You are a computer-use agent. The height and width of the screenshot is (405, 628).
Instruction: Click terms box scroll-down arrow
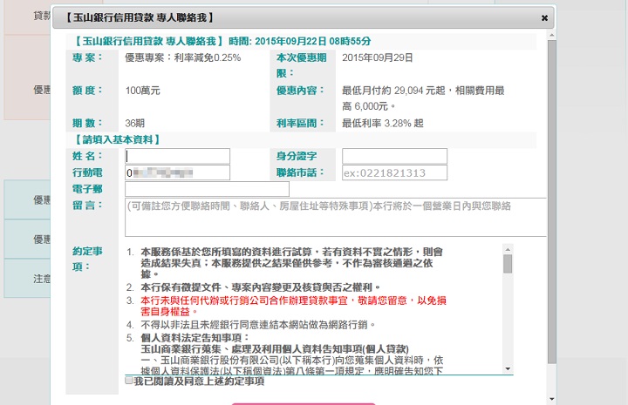click(x=508, y=368)
